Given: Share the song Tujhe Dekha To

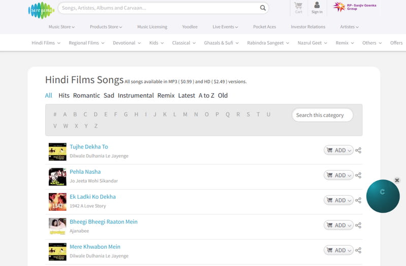Looking at the screenshot, I should coord(358,150).
